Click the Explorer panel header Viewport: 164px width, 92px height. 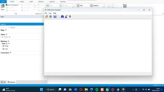tap(22, 24)
